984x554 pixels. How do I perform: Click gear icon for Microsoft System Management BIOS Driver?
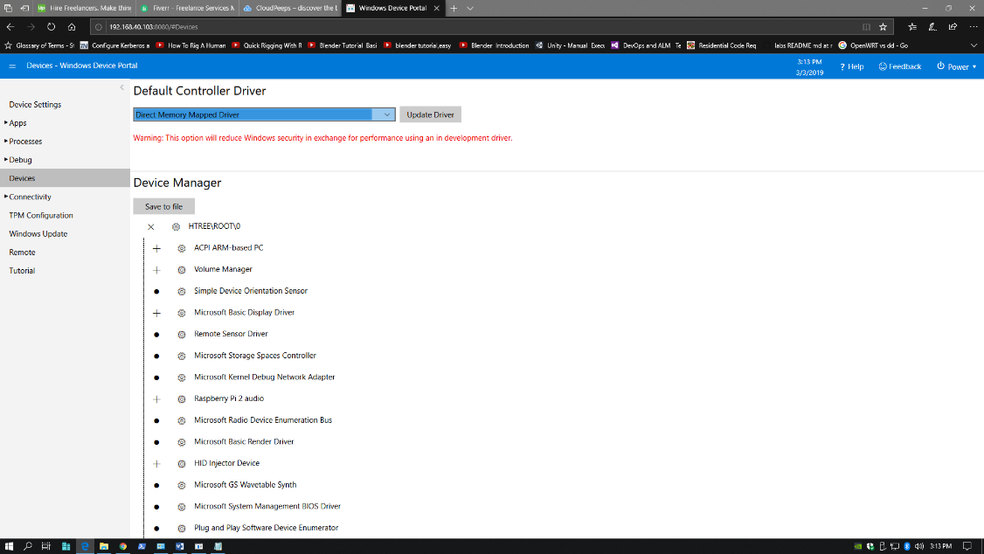[x=182, y=507]
